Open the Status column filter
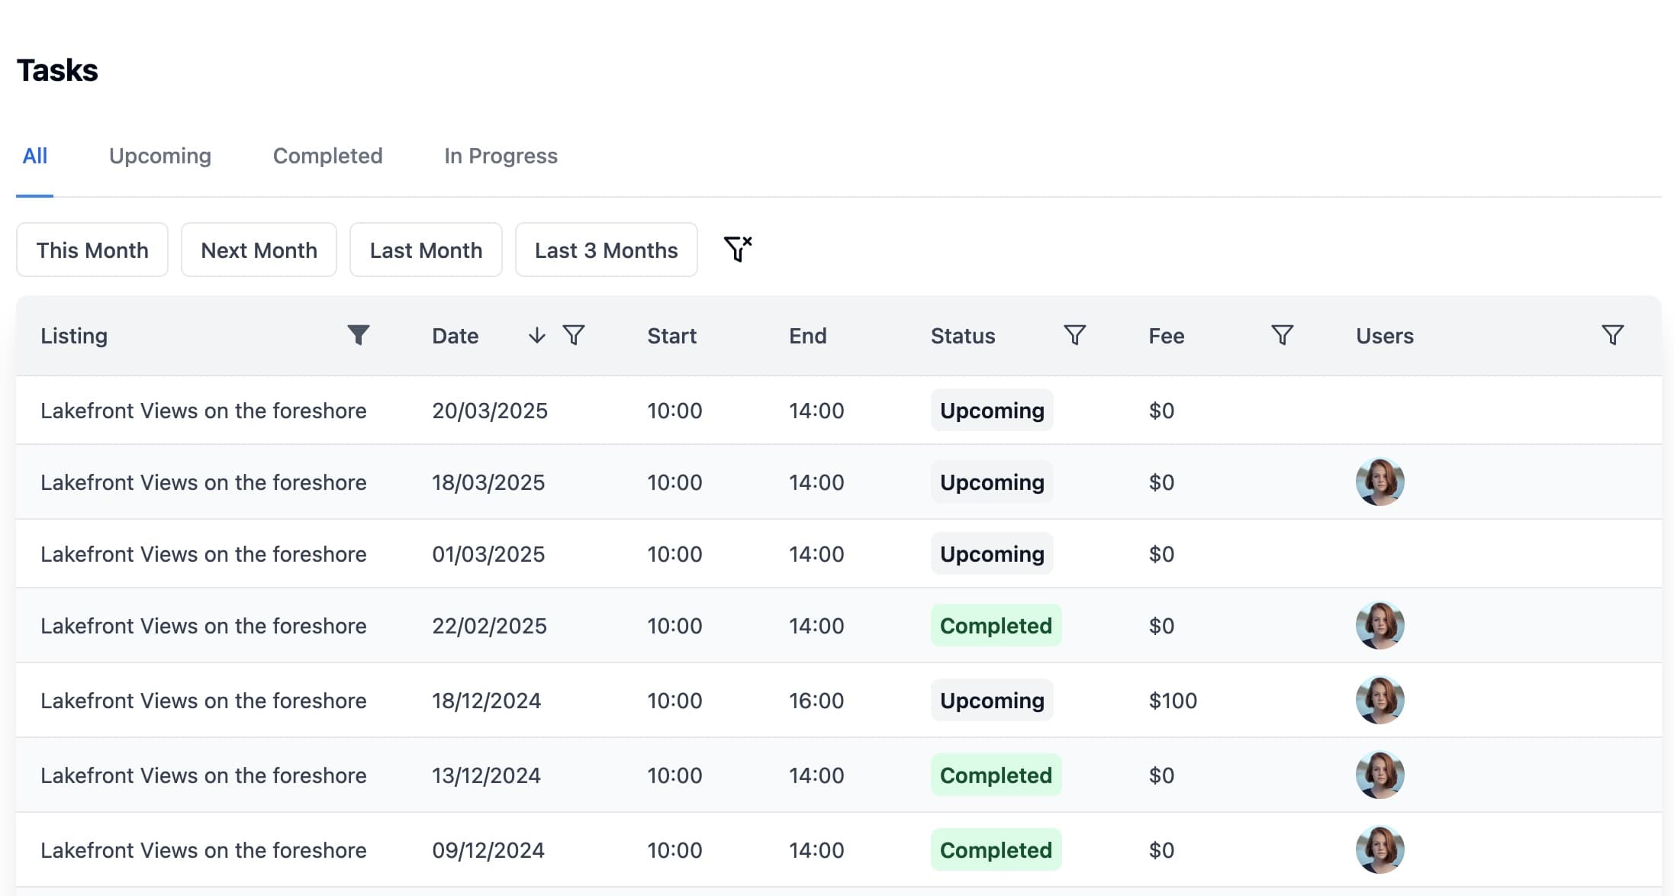Screen dimensions: 1674x896 click(1074, 335)
